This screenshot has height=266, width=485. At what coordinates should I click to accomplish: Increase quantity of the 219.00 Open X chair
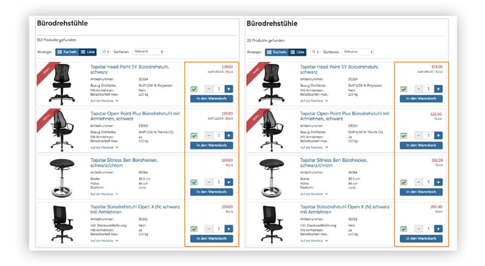(228, 229)
